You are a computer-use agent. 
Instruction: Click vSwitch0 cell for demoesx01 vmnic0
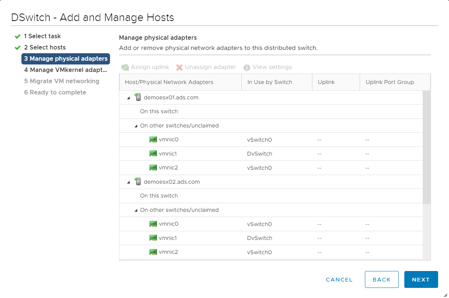[x=259, y=140]
